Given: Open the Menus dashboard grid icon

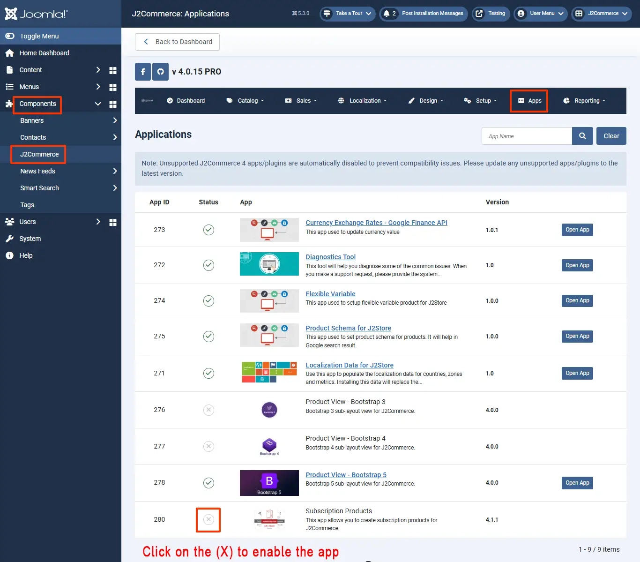Looking at the screenshot, I should point(113,87).
